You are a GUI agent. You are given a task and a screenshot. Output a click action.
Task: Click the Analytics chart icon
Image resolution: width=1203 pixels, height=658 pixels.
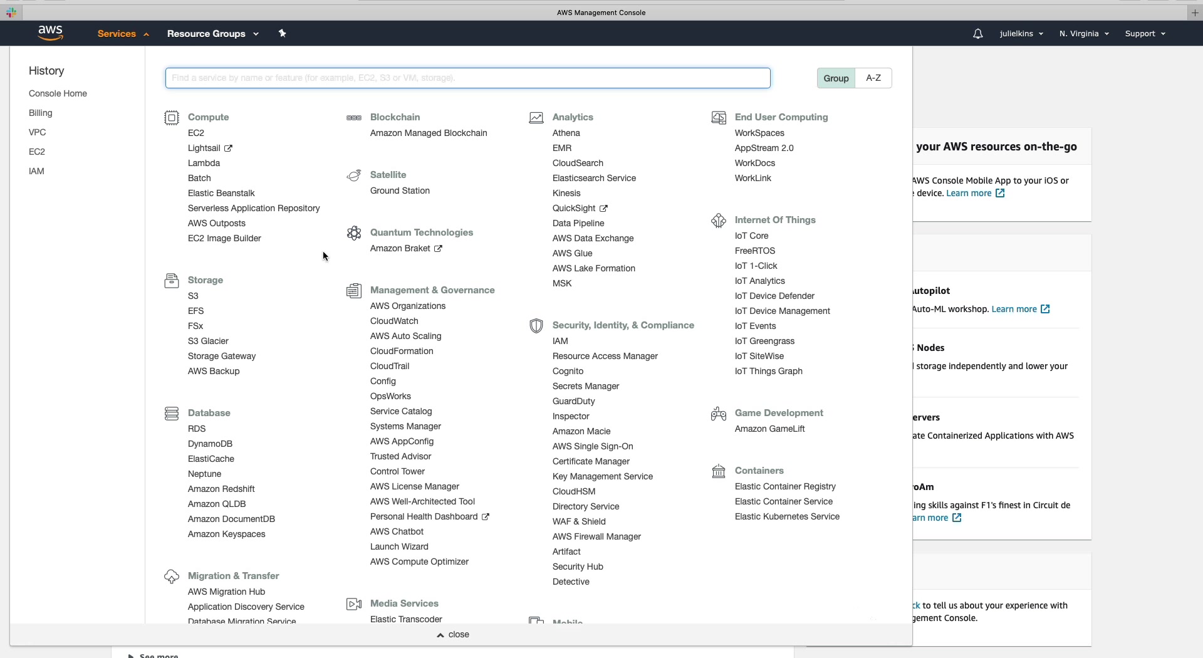[536, 118]
